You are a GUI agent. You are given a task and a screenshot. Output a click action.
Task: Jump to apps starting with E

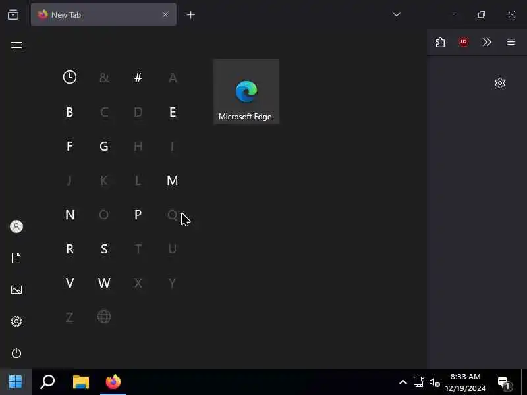click(x=173, y=112)
